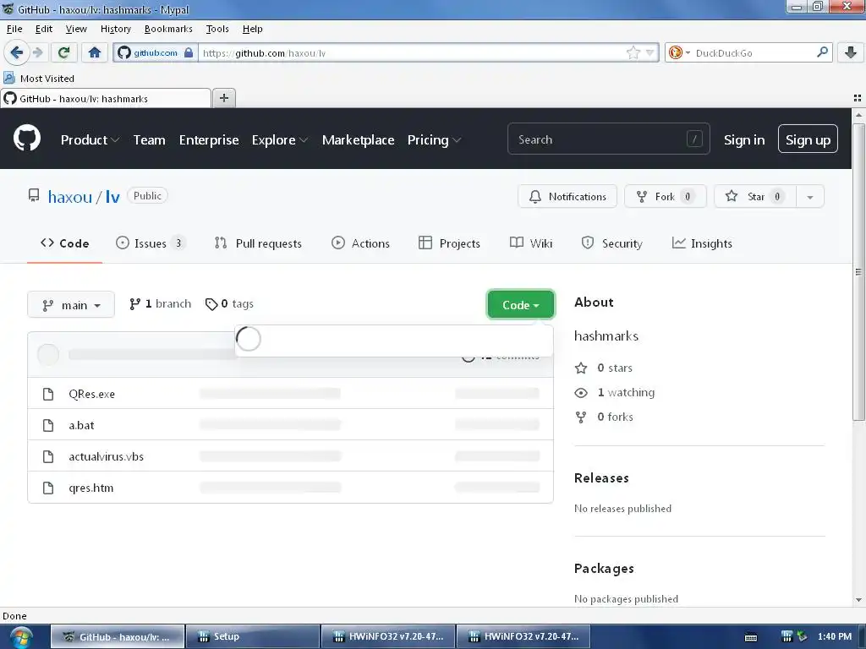Click the browser forward arrow
This screenshot has width=866, height=649.
[37, 53]
